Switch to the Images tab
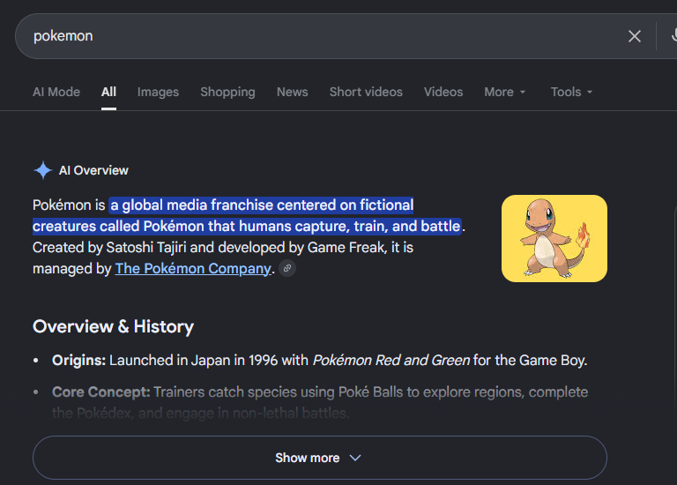Screen dimensions: 677x485 (158, 92)
